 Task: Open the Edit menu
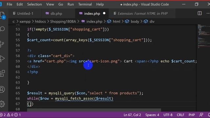pos(20,4)
